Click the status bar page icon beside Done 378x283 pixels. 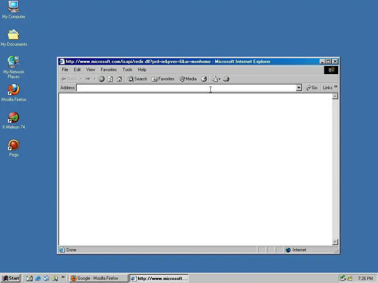tap(62, 250)
